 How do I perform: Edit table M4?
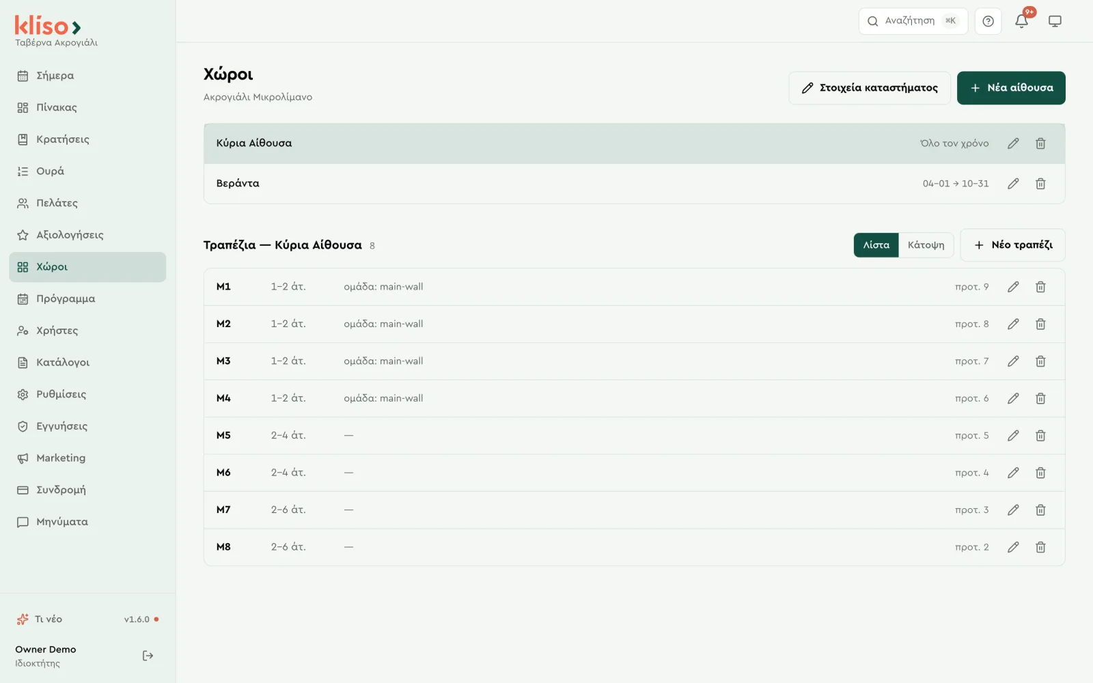(1013, 398)
